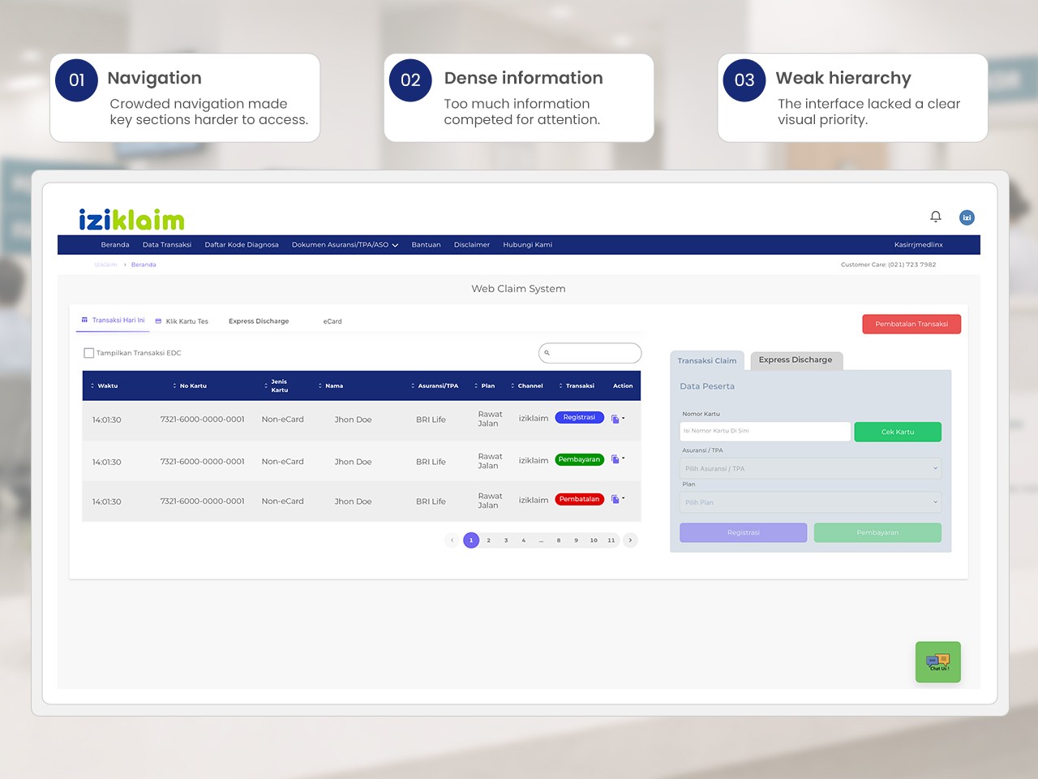Select the Transaksi Claim tab
The width and height of the screenshot is (1038, 779).
click(707, 360)
